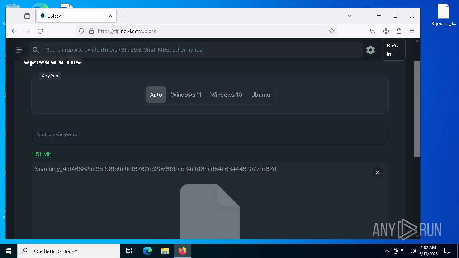Reload the current page
The image size is (459, 258).
(x=40, y=31)
